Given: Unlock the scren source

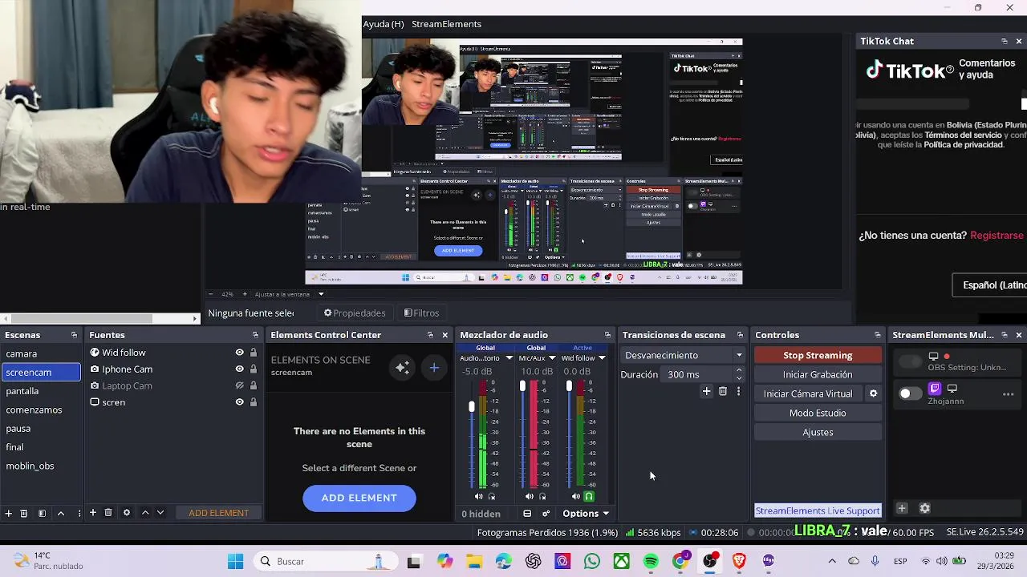Looking at the screenshot, I should point(254,402).
